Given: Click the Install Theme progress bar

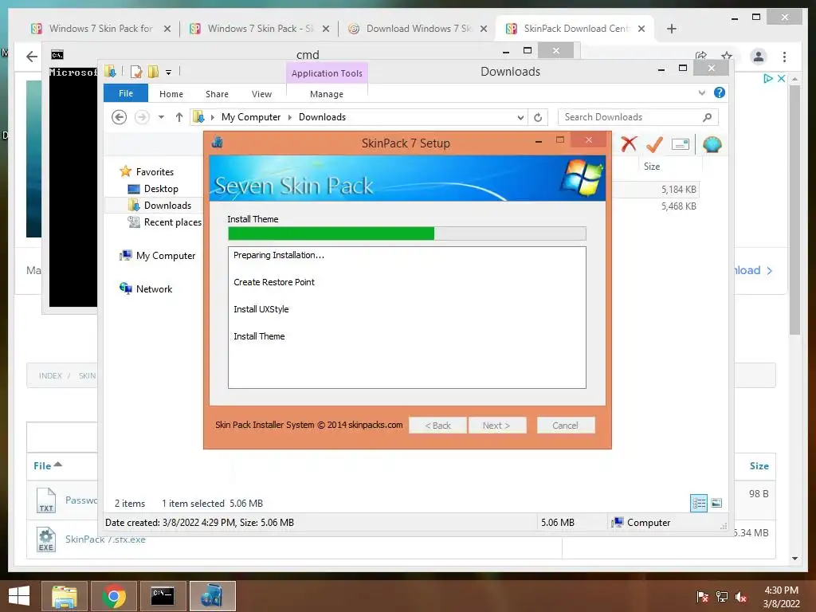Looking at the screenshot, I should [407, 233].
